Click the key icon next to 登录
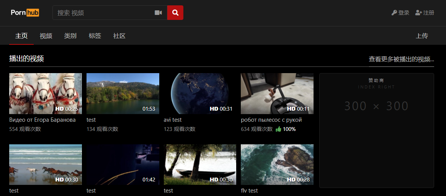 (394, 13)
